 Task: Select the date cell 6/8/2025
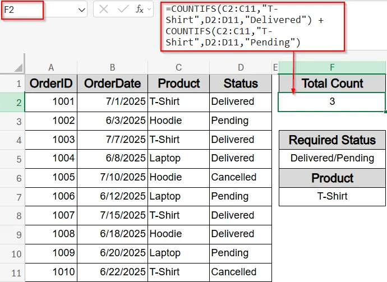[113, 159]
